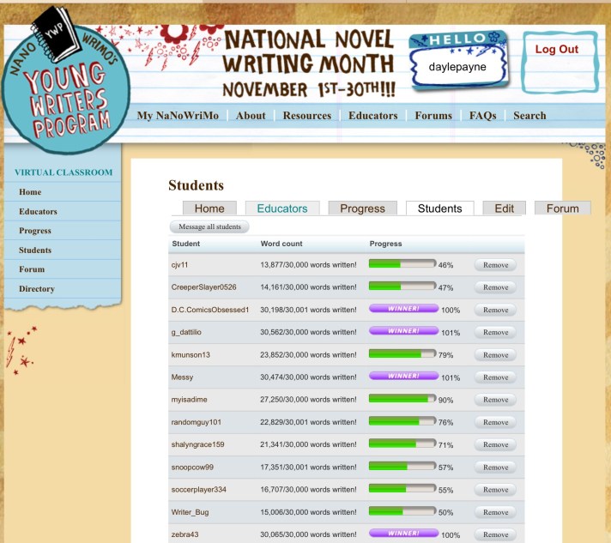Remove student Writer_Bug from the class
The height and width of the screenshot is (543, 611).
pos(495,512)
